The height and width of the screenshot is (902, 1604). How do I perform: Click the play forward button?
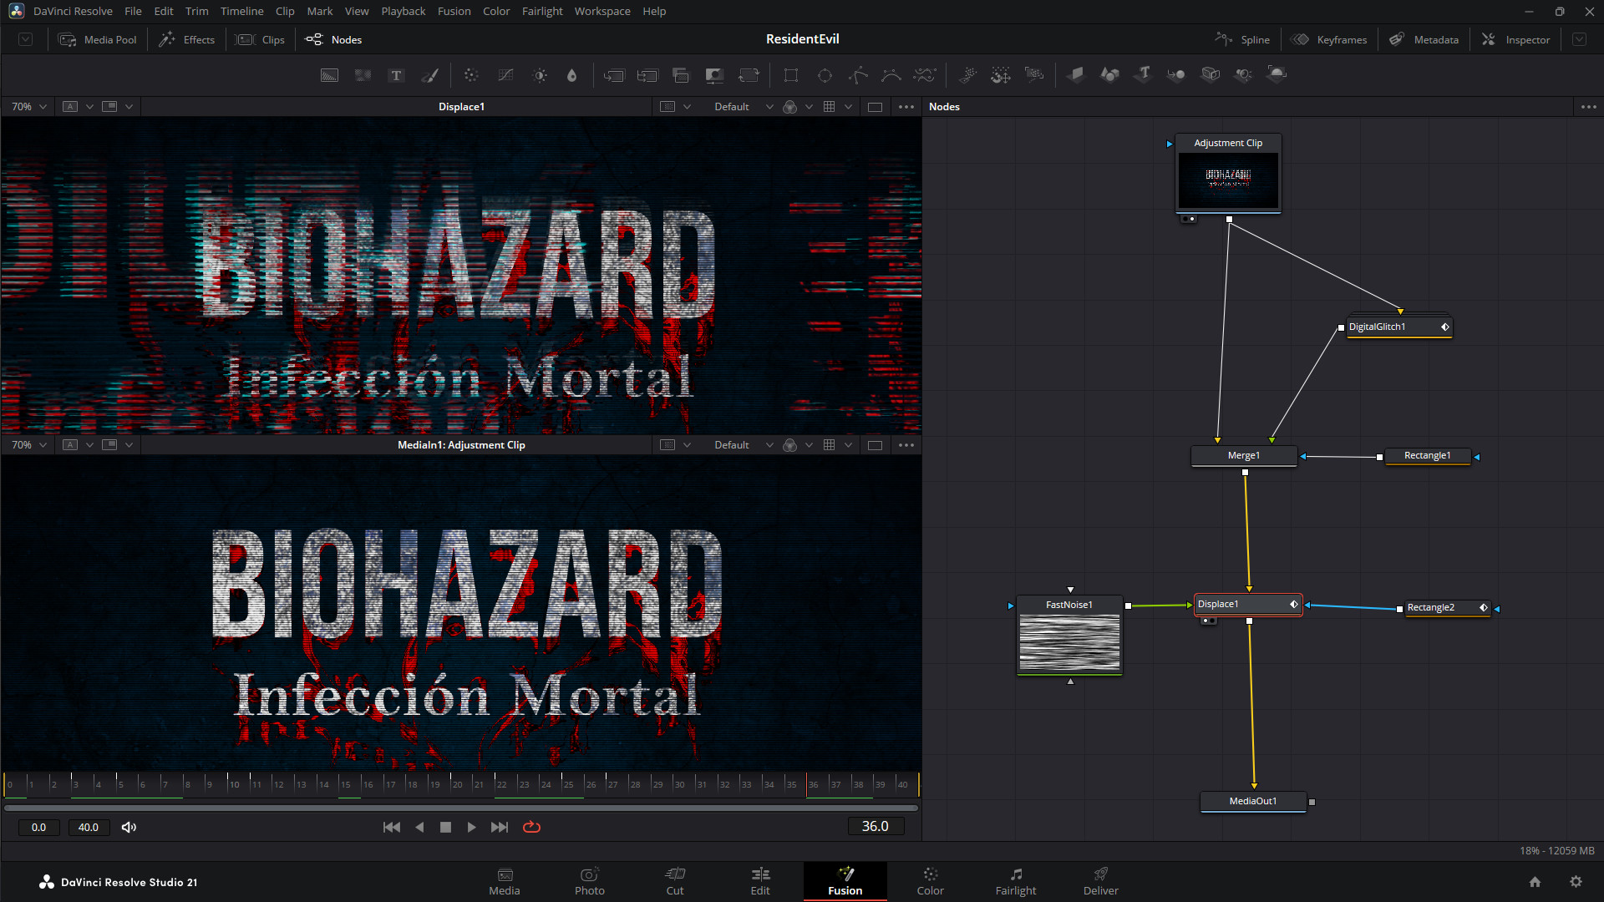(472, 827)
